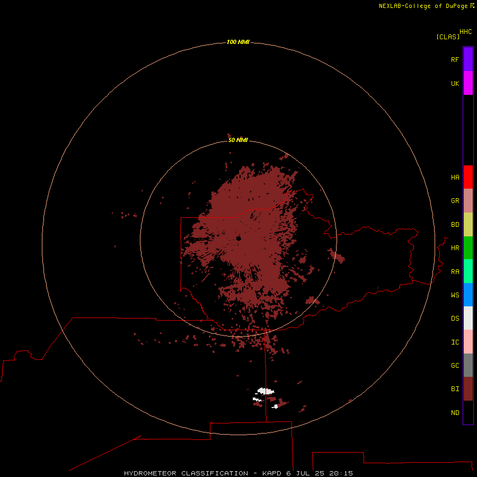Click the ND legend label

tap(455, 413)
